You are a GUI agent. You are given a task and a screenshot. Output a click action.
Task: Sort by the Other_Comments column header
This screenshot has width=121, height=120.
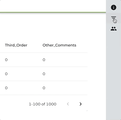point(59,45)
